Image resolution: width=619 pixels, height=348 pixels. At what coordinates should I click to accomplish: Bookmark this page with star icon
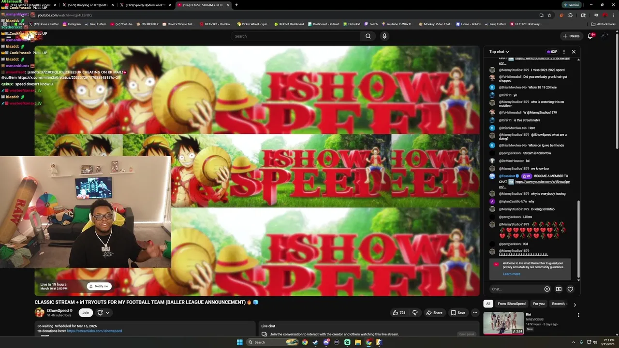(x=549, y=15)
